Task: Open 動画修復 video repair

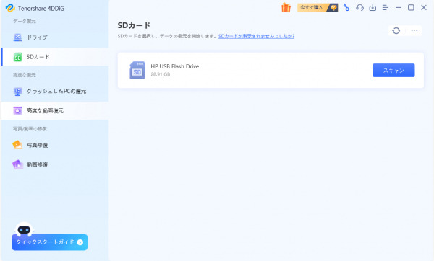Action: pos(55,164)
